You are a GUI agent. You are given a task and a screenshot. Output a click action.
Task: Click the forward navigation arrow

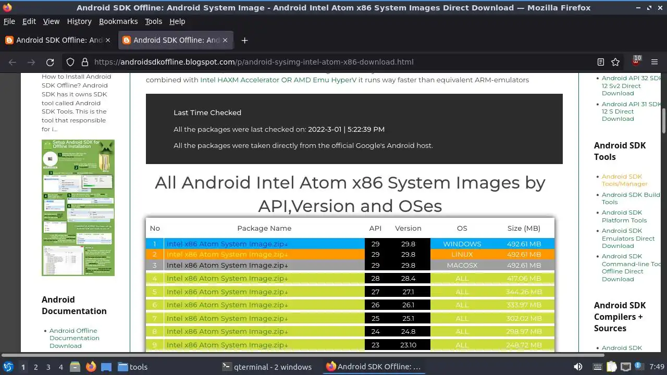click(x=31, y=62)
